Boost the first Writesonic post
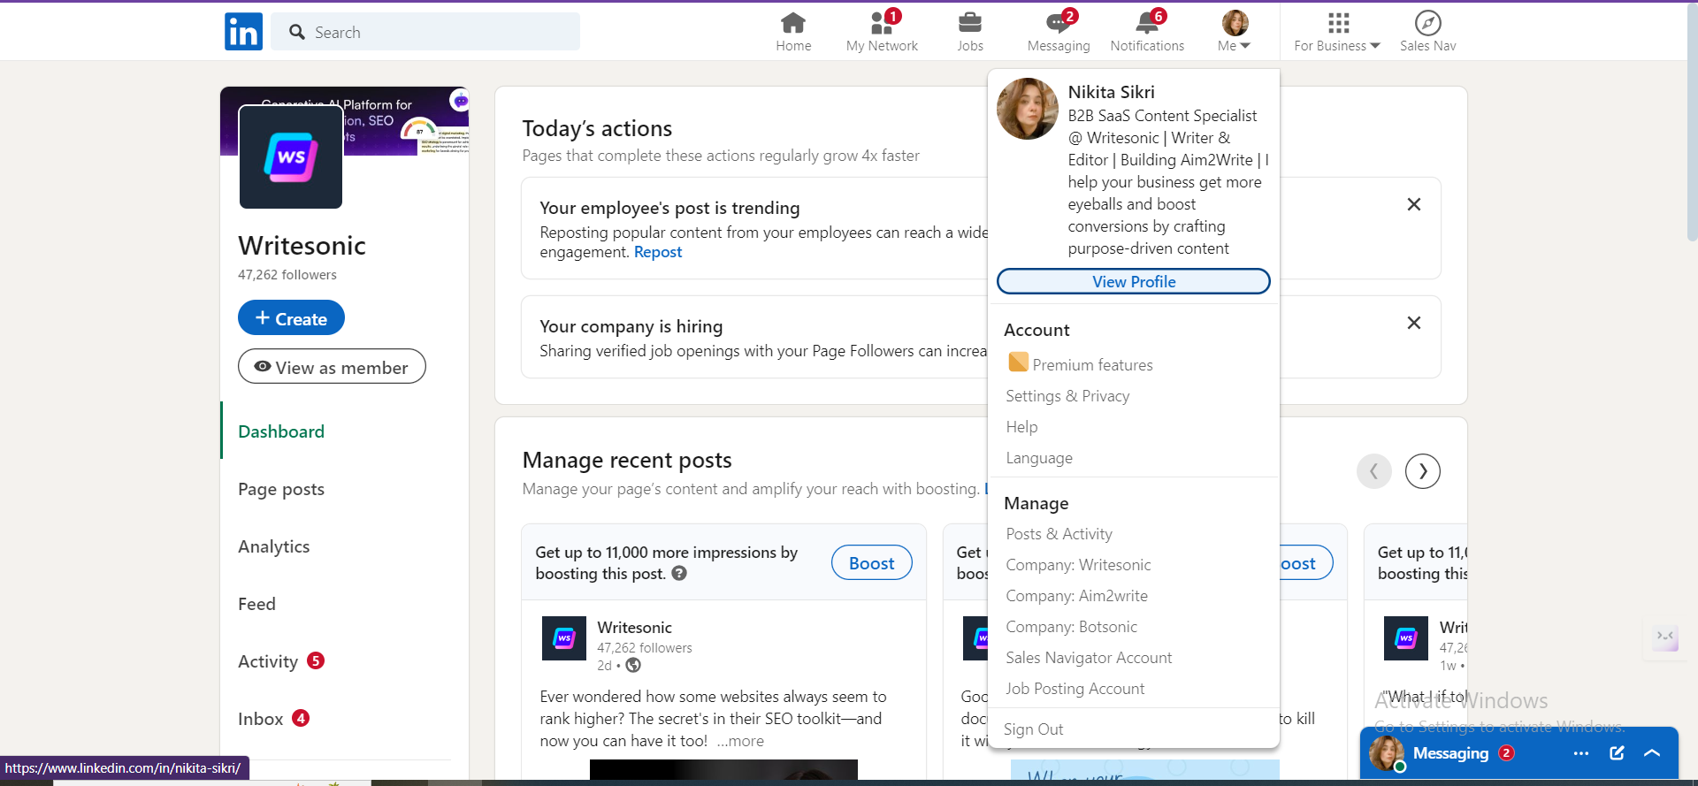The height and width of the screenshot is (786, 1698). point(872,563)
